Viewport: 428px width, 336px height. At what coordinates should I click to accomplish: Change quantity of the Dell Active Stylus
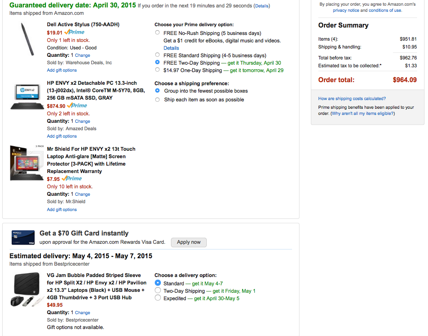tap(82, 55)
